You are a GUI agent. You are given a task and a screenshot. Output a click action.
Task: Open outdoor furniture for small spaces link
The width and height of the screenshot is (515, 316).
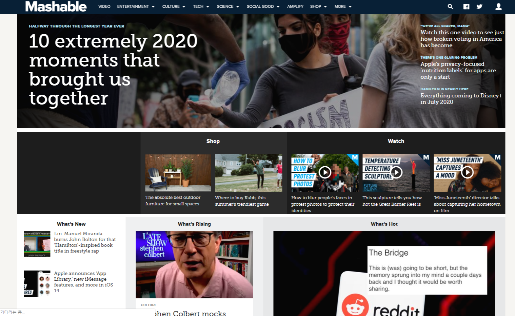click(173, 201)
